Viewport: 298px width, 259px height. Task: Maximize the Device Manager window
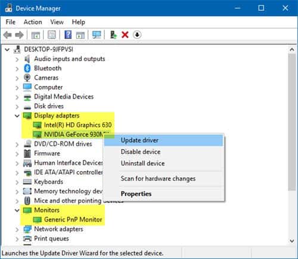[261, 8]
